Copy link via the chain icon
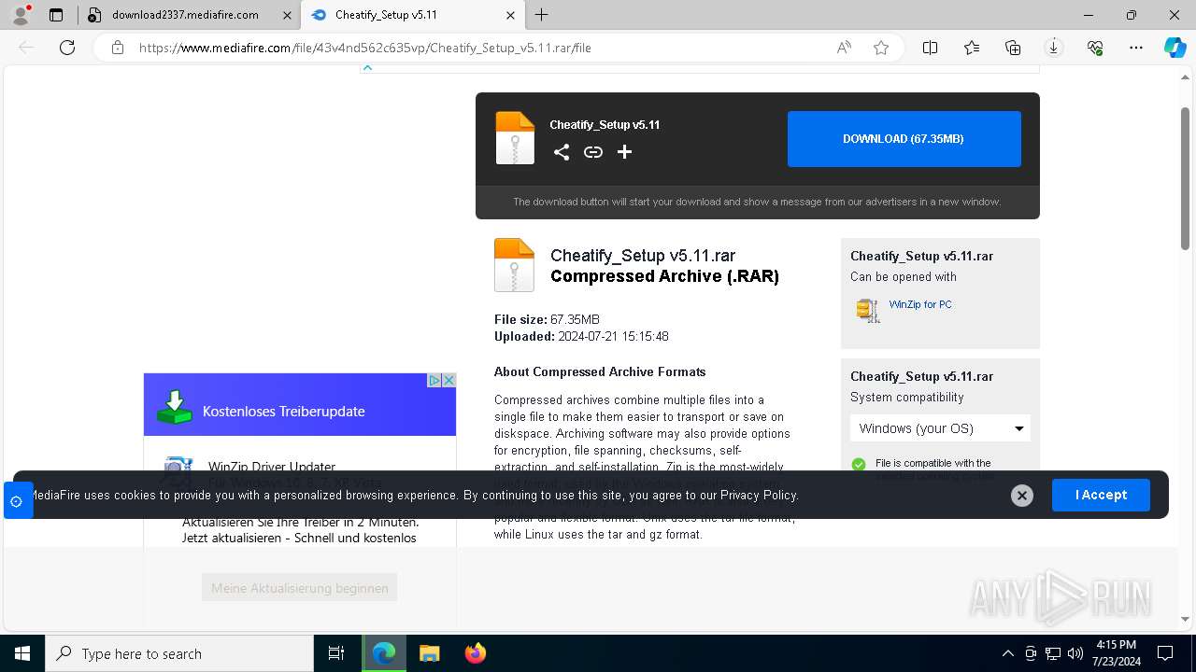 pos(593,152)
